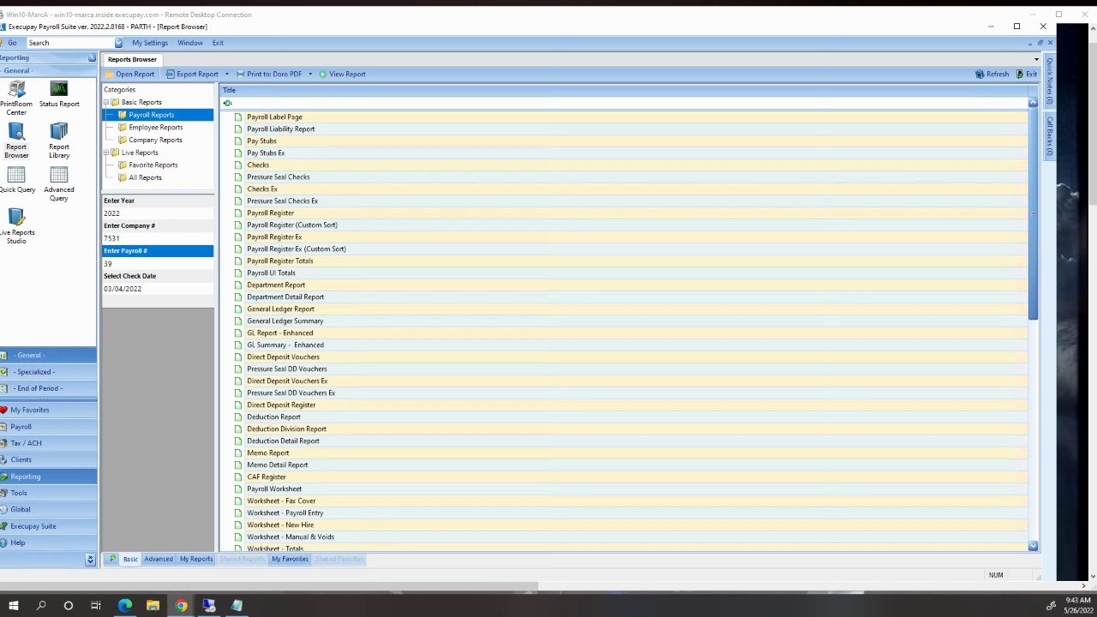Screen dimensions: 1097x617
Task: Open Google Chrome from the taskbar
Action: [x=181, y=606]
